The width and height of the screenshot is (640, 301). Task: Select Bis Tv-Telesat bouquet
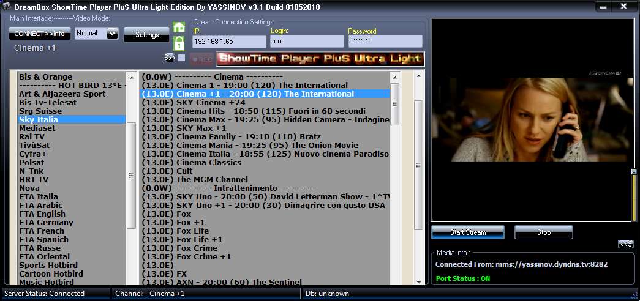48,102
